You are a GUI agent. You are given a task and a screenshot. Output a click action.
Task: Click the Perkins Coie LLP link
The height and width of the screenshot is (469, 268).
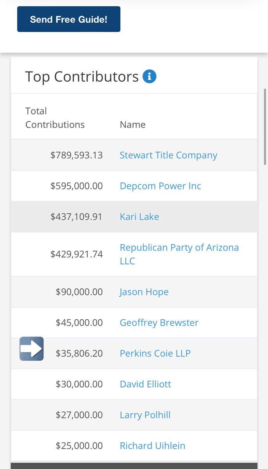155,354
